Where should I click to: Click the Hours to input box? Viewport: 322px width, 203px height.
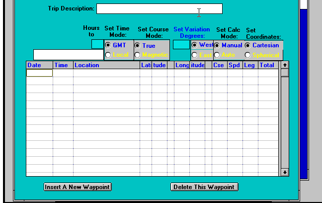(97, 44)
